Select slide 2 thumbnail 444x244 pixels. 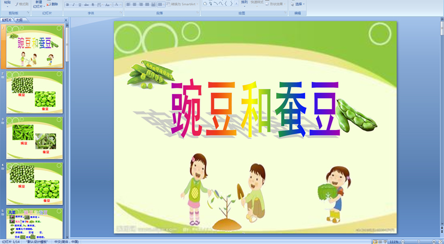[x=34, y=92]
